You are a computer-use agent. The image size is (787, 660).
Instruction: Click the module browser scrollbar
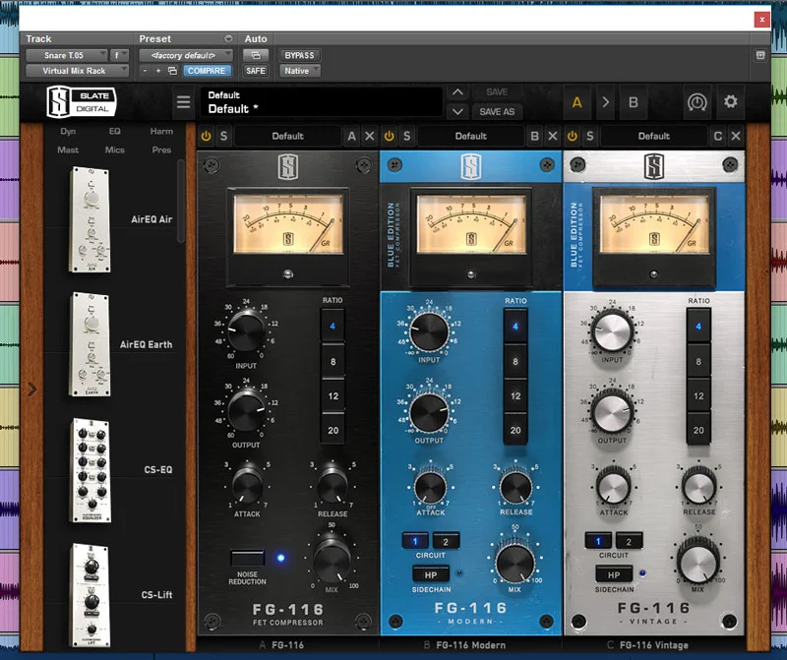coord(181,201)
